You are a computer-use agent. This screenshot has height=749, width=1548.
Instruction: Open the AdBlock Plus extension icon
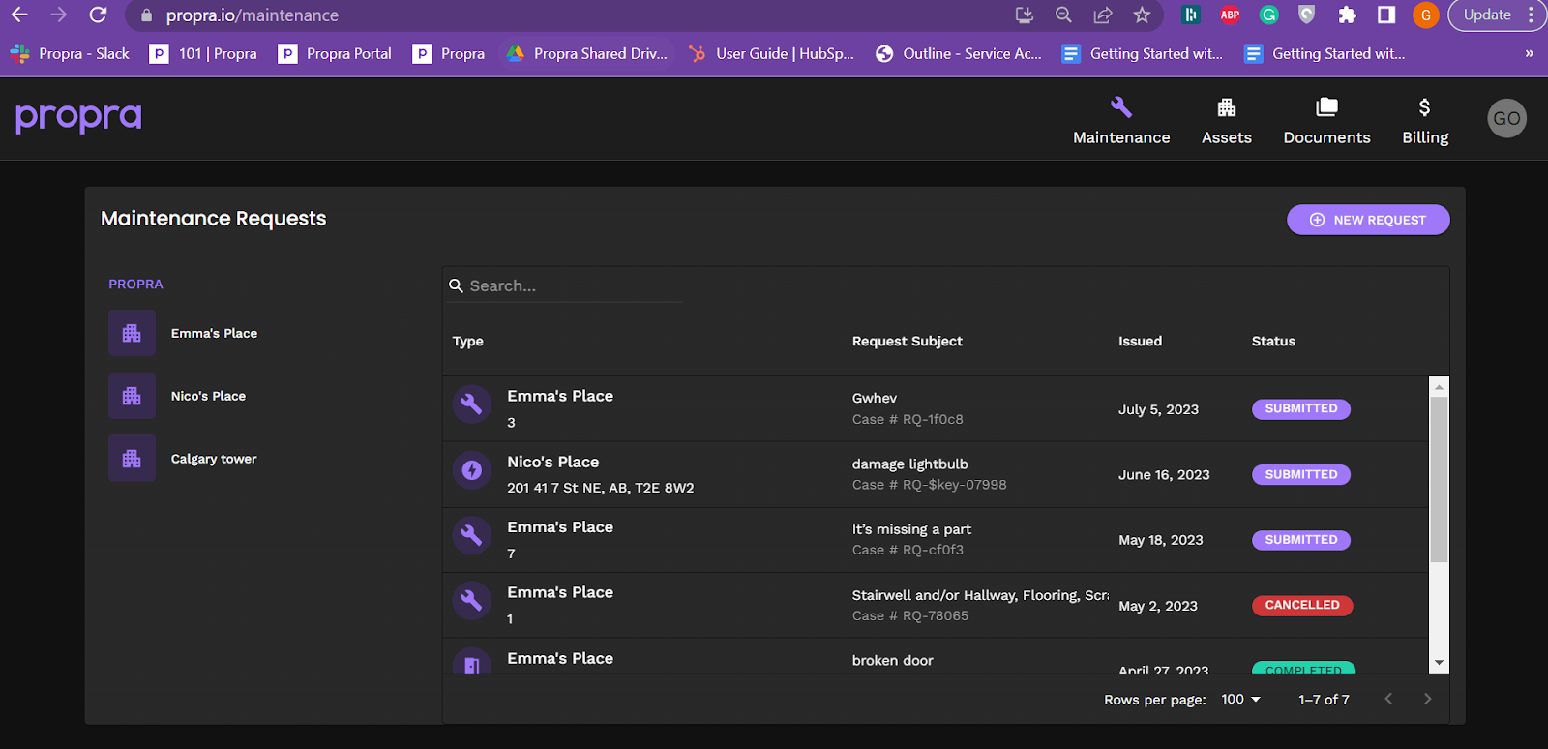(1230, 15)
